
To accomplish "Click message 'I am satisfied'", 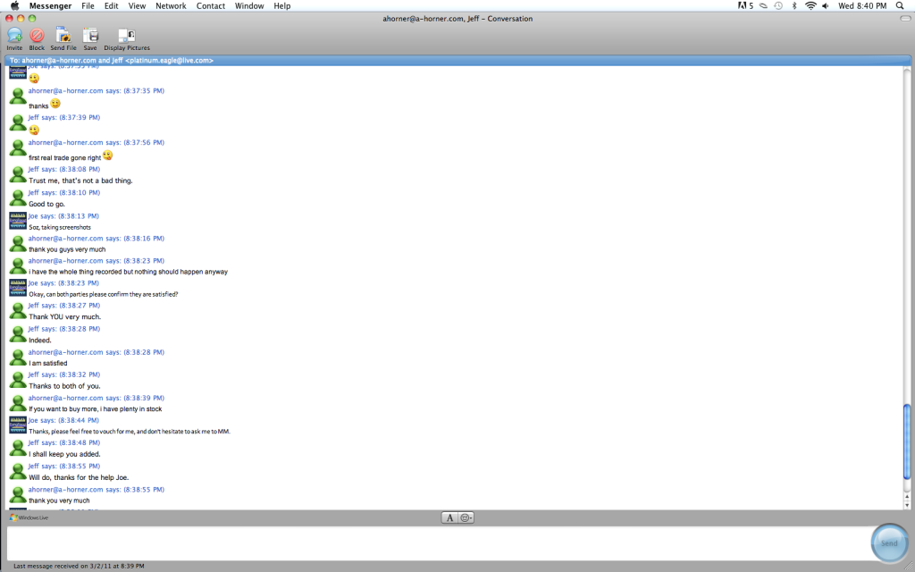I will pyautogui.click(x=48, y=363).
